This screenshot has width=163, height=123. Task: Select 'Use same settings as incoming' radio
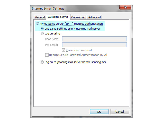point(42,29)
